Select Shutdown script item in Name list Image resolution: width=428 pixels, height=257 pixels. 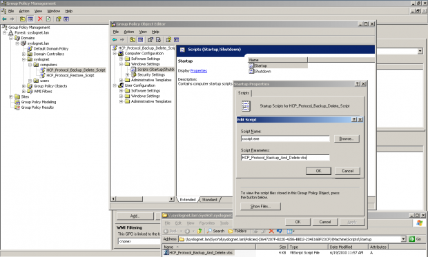pos(260,71)
